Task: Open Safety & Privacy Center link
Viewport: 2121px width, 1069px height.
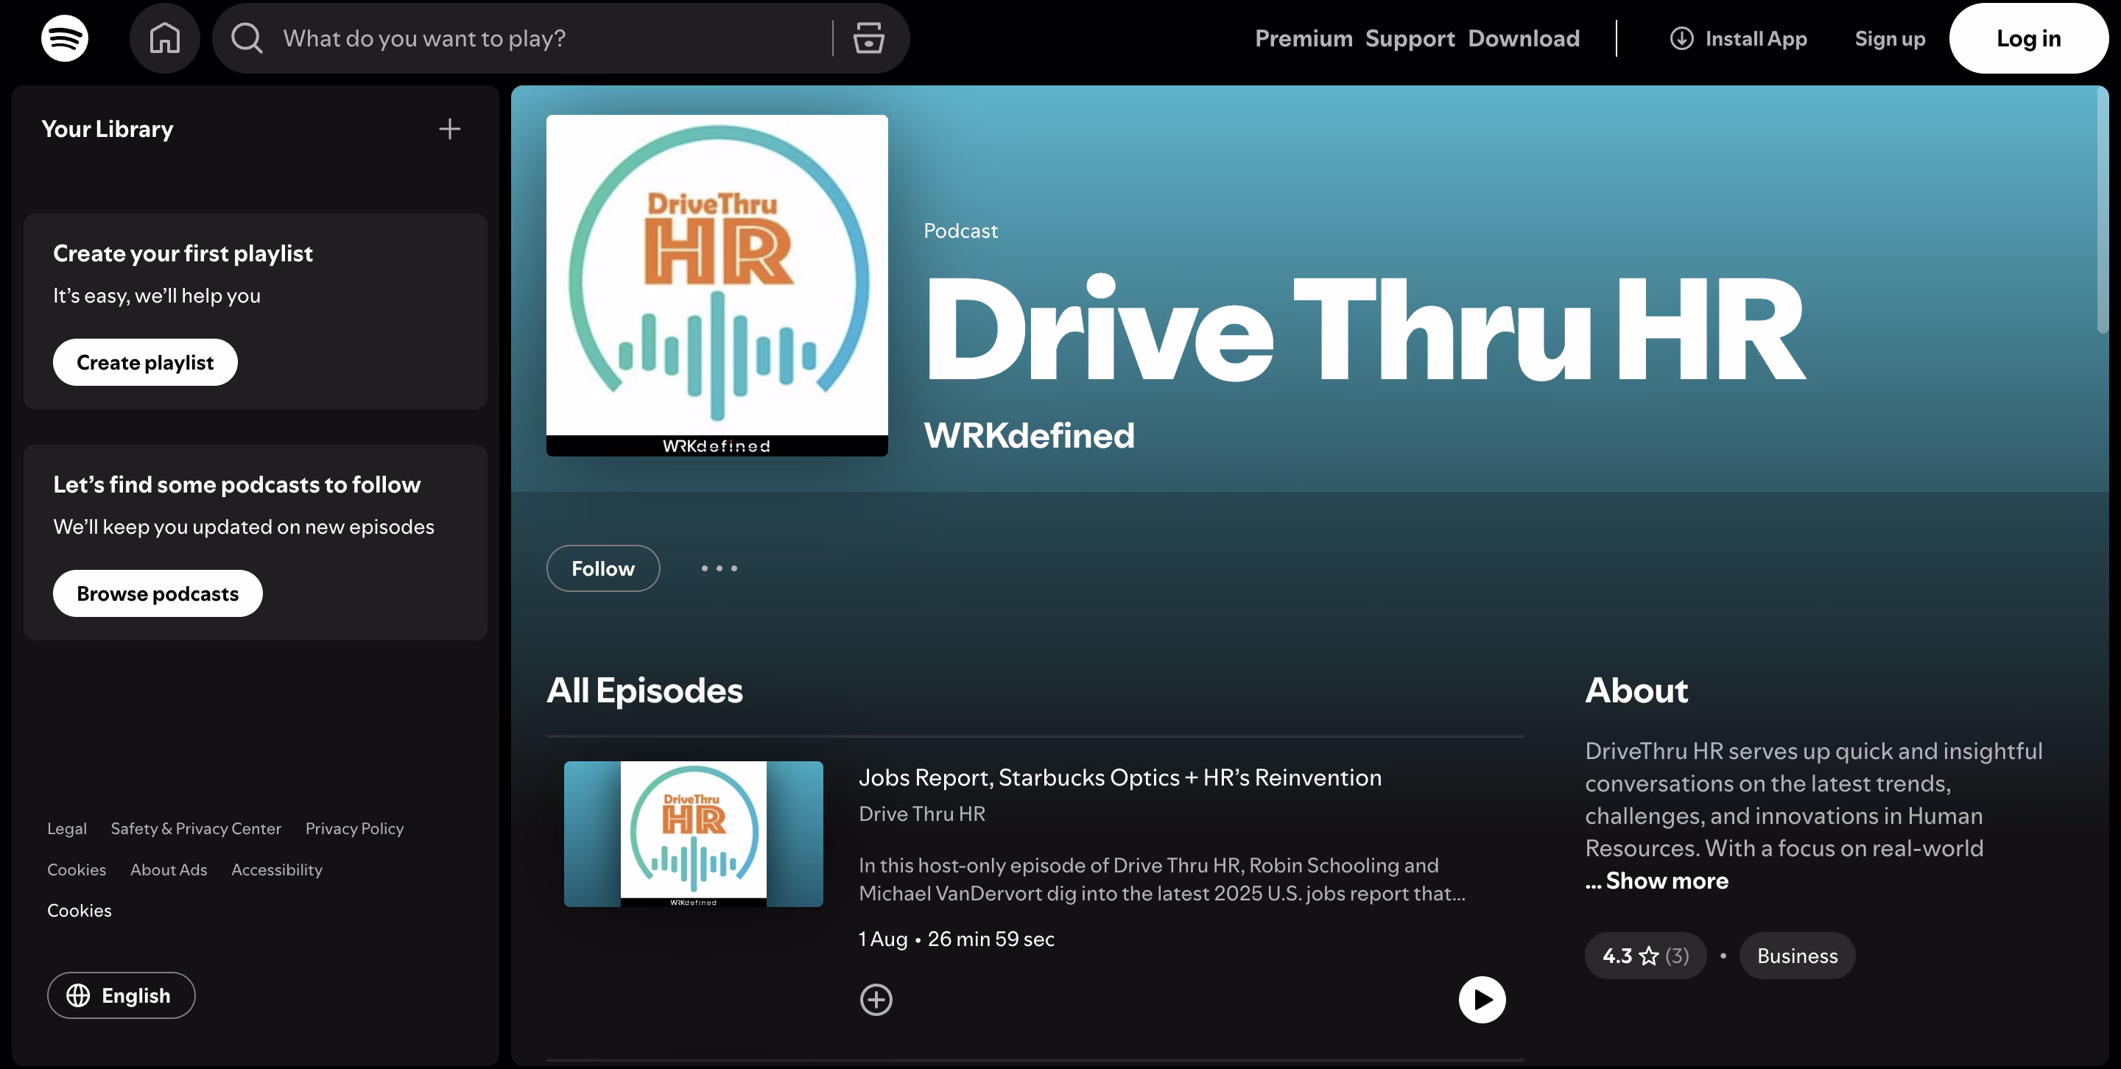Action: 196,829
